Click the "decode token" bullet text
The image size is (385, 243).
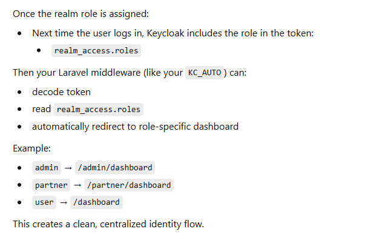[x=61, y=92]
